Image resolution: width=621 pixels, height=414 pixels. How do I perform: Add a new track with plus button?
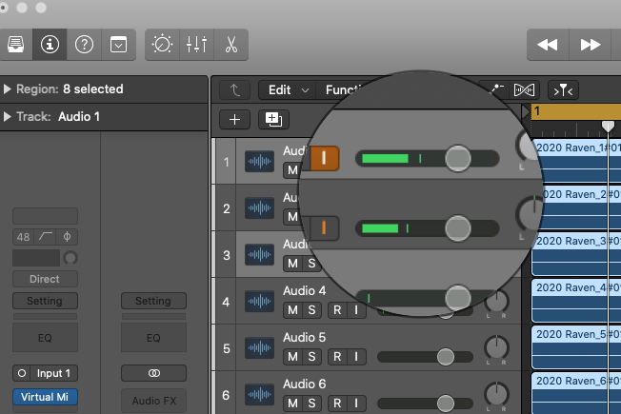coord(235,119)
